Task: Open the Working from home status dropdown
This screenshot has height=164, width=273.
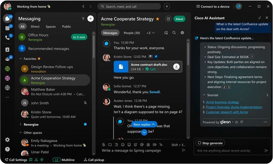Action: tap(33, 6)
